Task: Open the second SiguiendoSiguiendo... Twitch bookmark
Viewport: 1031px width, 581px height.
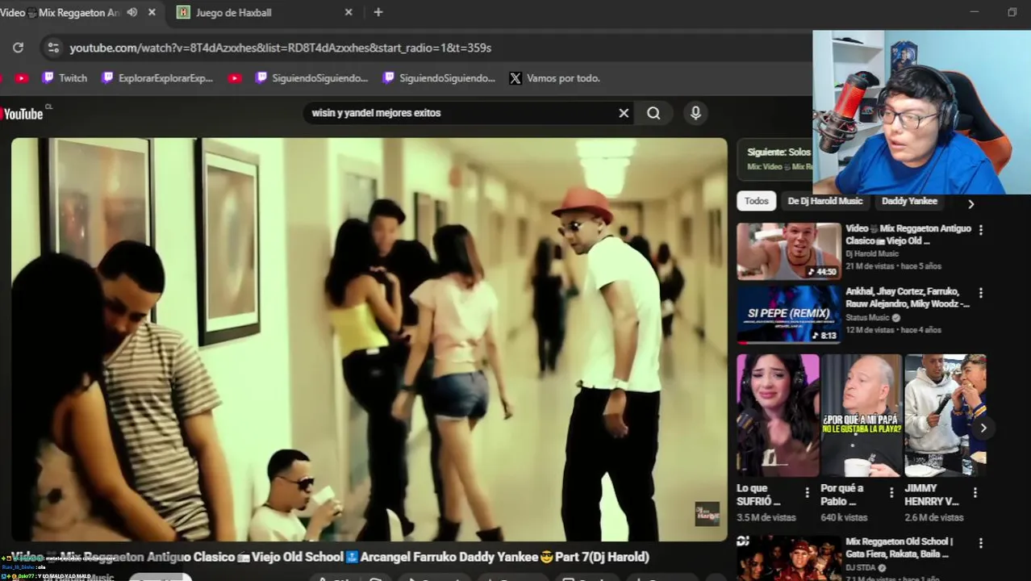Action: click(x=438, y=78)
